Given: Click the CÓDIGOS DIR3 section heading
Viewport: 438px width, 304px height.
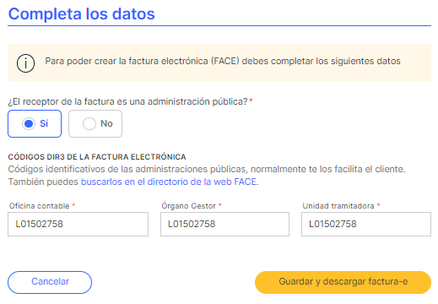Looking at the screenshot, I should point(97,157).
